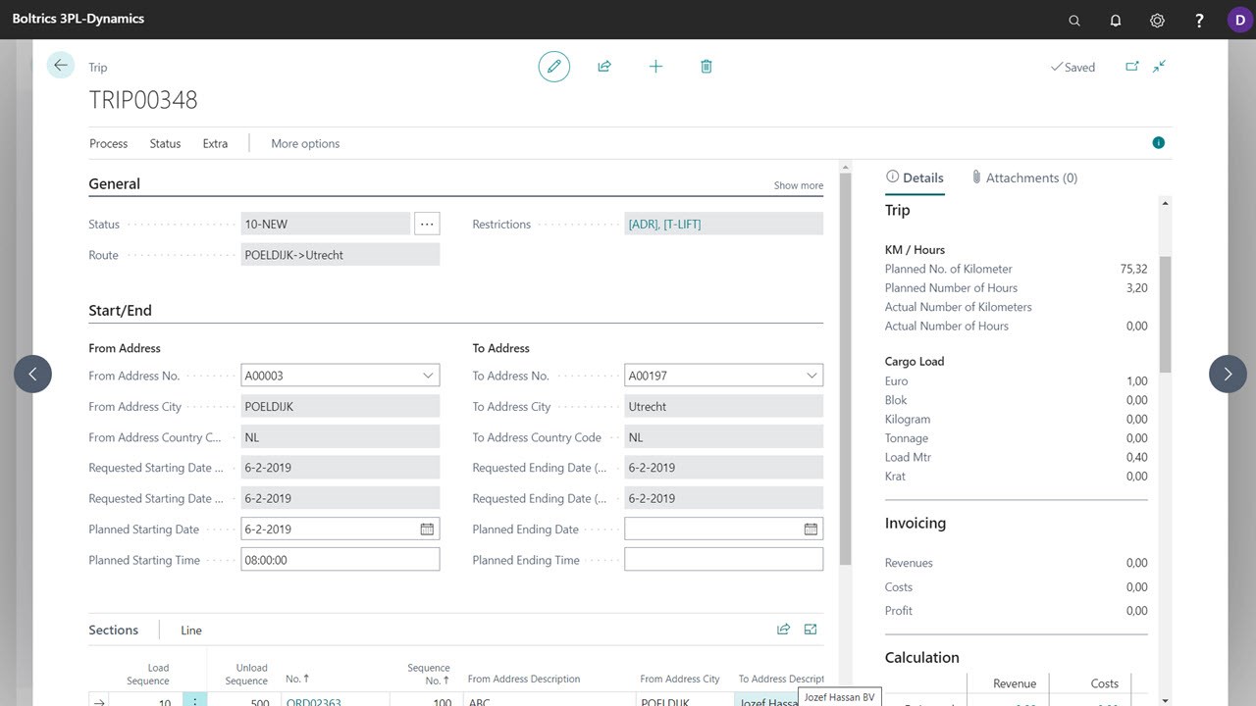
Task: Open Status lookup ellipsis button
Action: pos(427,224)
